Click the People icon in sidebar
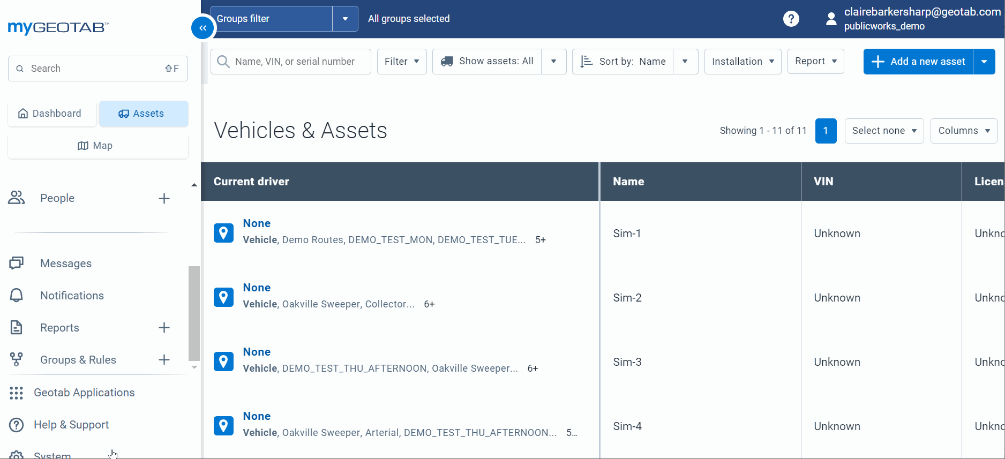The height and width of the screenshot is (459, 1005). (17, 198)
